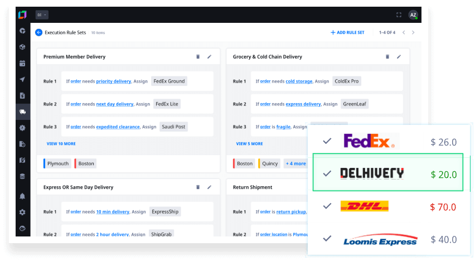Image resolution: width=475 pixels, height=261 pixels.
Task: Click the next day delivery link
Action: click(115, 104)
